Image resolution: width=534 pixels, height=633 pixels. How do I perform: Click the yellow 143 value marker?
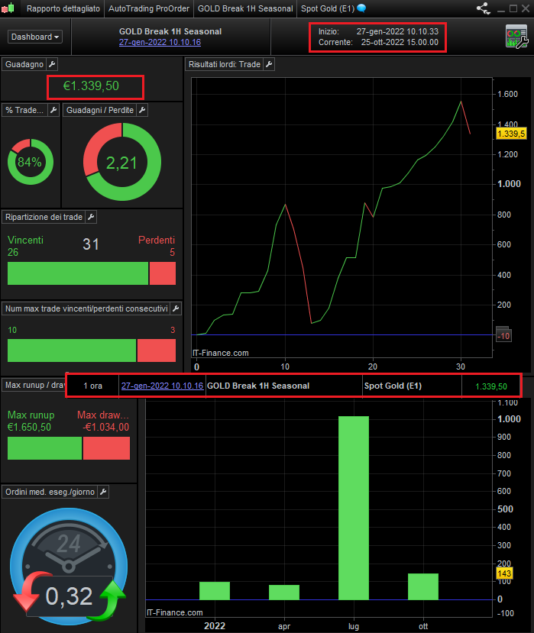(x=504, y=573)
